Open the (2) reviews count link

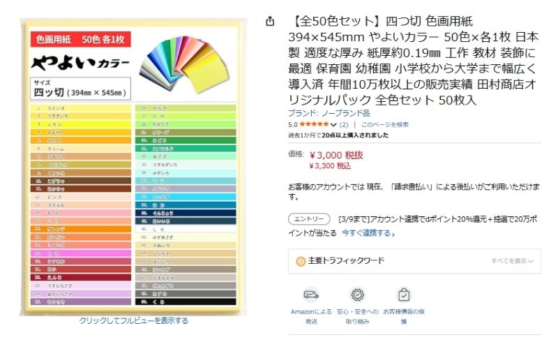344,125
